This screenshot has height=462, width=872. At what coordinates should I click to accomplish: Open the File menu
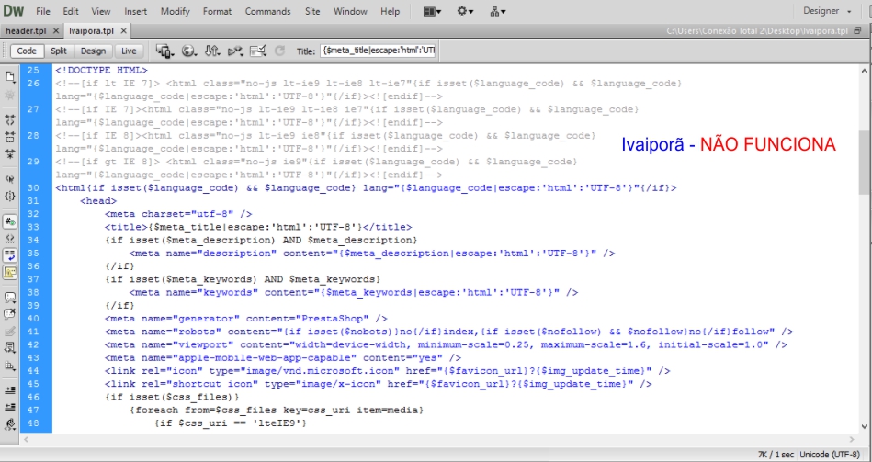click(x=43, y=11)
